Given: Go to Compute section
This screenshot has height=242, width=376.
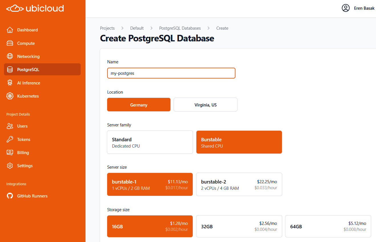Looking at the screenshot, I should tap(42, 43).
